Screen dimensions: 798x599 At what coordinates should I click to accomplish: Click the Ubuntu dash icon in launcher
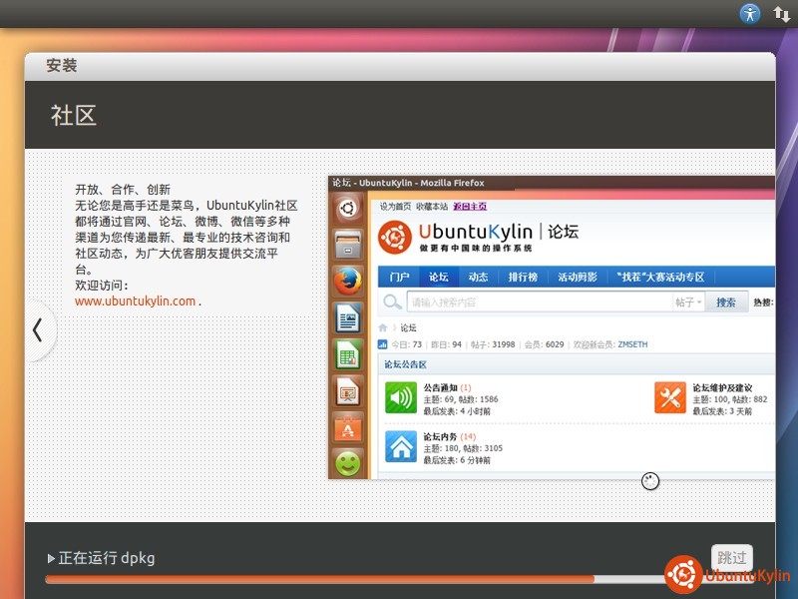pyautogui.click(x=347, y=209)
